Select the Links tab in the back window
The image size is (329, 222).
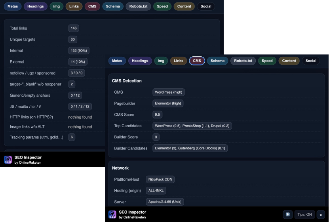point(74,6)
